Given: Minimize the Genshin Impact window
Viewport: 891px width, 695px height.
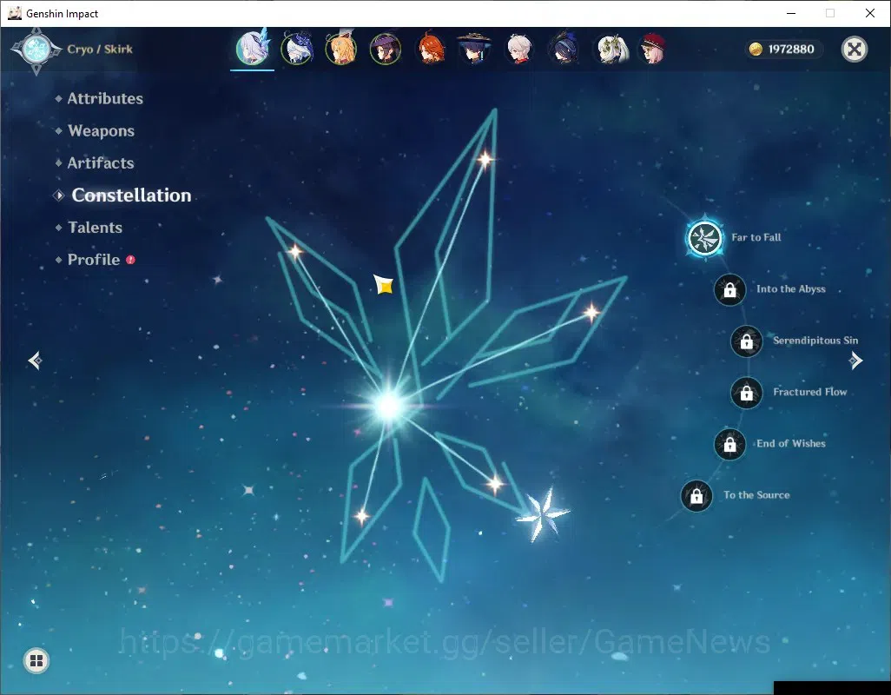Looking at the screenshot, I should click(x=791, y=13).
